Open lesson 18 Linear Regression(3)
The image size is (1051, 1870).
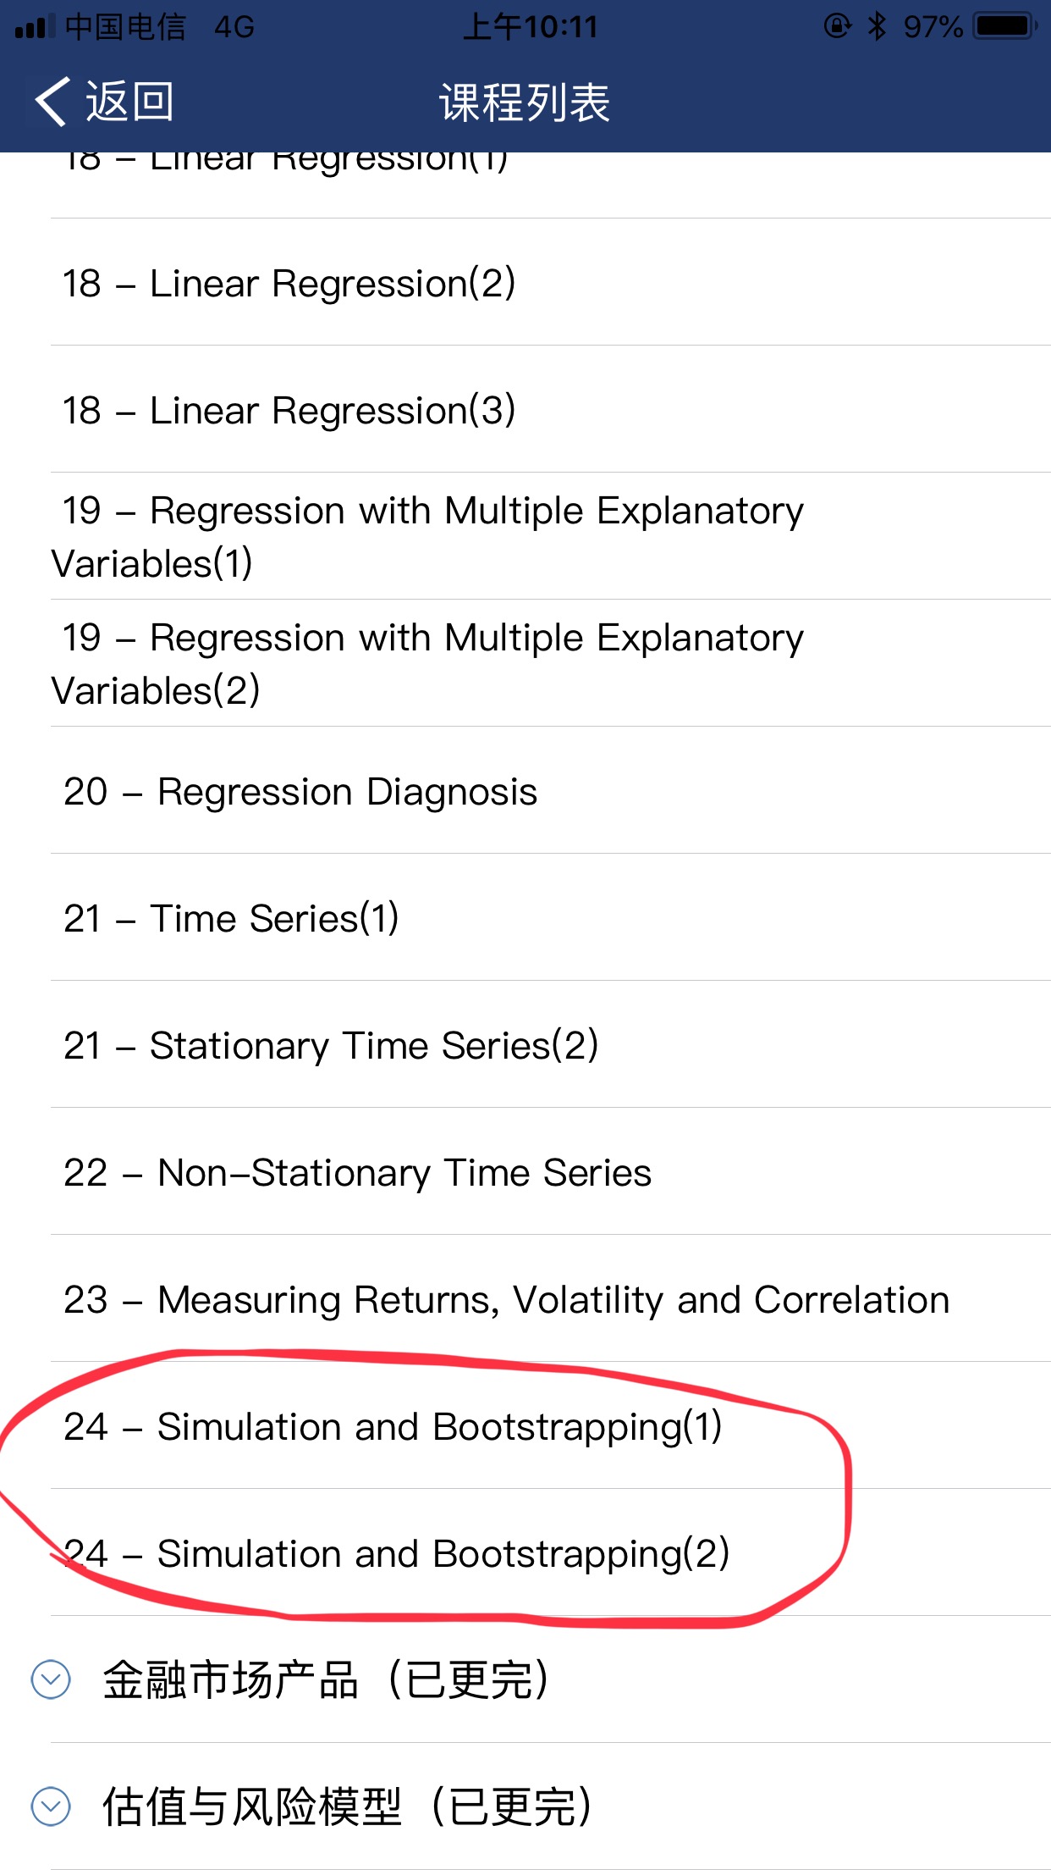click(289, 410)
